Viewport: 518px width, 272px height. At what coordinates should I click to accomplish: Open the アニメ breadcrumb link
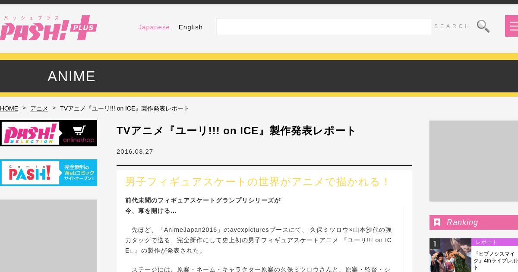click(x=39, y=108)
